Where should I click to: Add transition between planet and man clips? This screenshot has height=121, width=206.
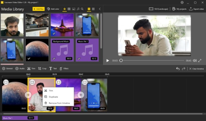[x=28, y=95]
